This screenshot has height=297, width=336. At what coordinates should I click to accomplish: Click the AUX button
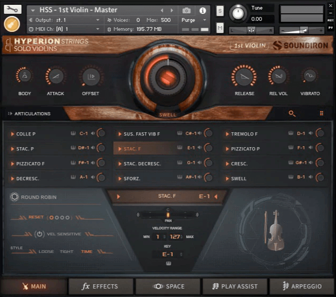pos(330,20)
